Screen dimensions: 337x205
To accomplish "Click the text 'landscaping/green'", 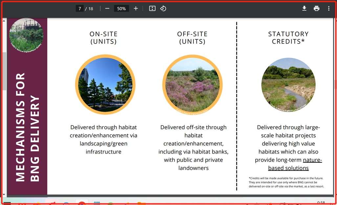I will click(x=103, y=144).
